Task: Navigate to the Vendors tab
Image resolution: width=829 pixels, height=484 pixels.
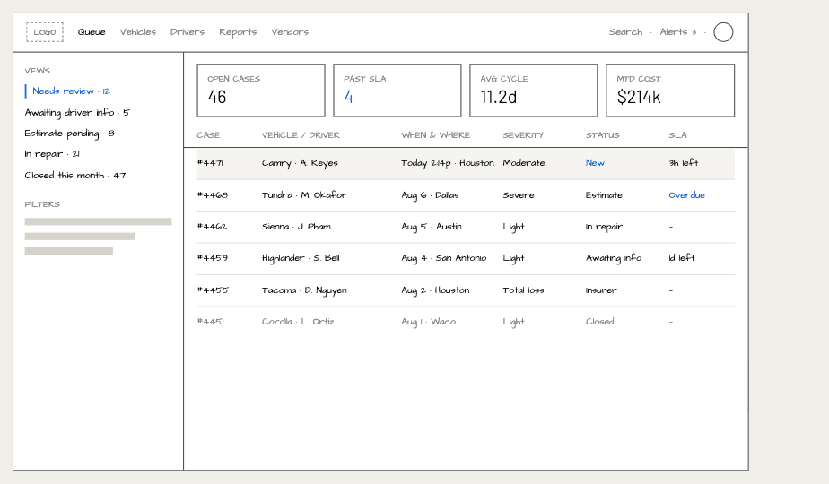Action: (x=290, y=32)
